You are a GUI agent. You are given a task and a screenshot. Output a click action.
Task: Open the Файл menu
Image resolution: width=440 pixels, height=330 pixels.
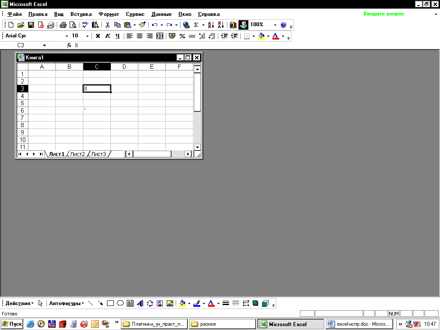tap(15, 14)
